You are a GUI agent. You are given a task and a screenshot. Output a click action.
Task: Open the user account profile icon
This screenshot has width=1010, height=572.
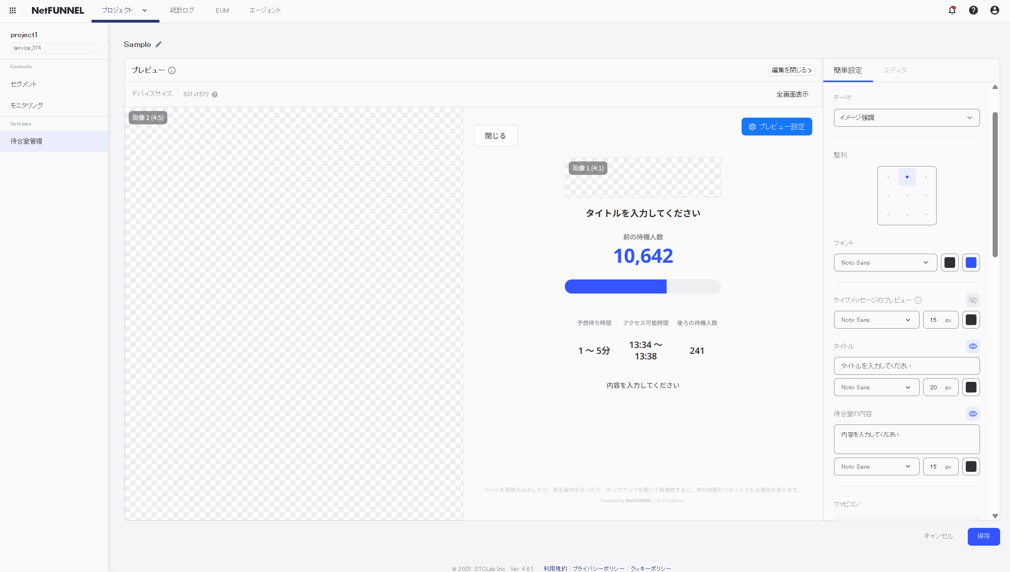tap(995, 10)
